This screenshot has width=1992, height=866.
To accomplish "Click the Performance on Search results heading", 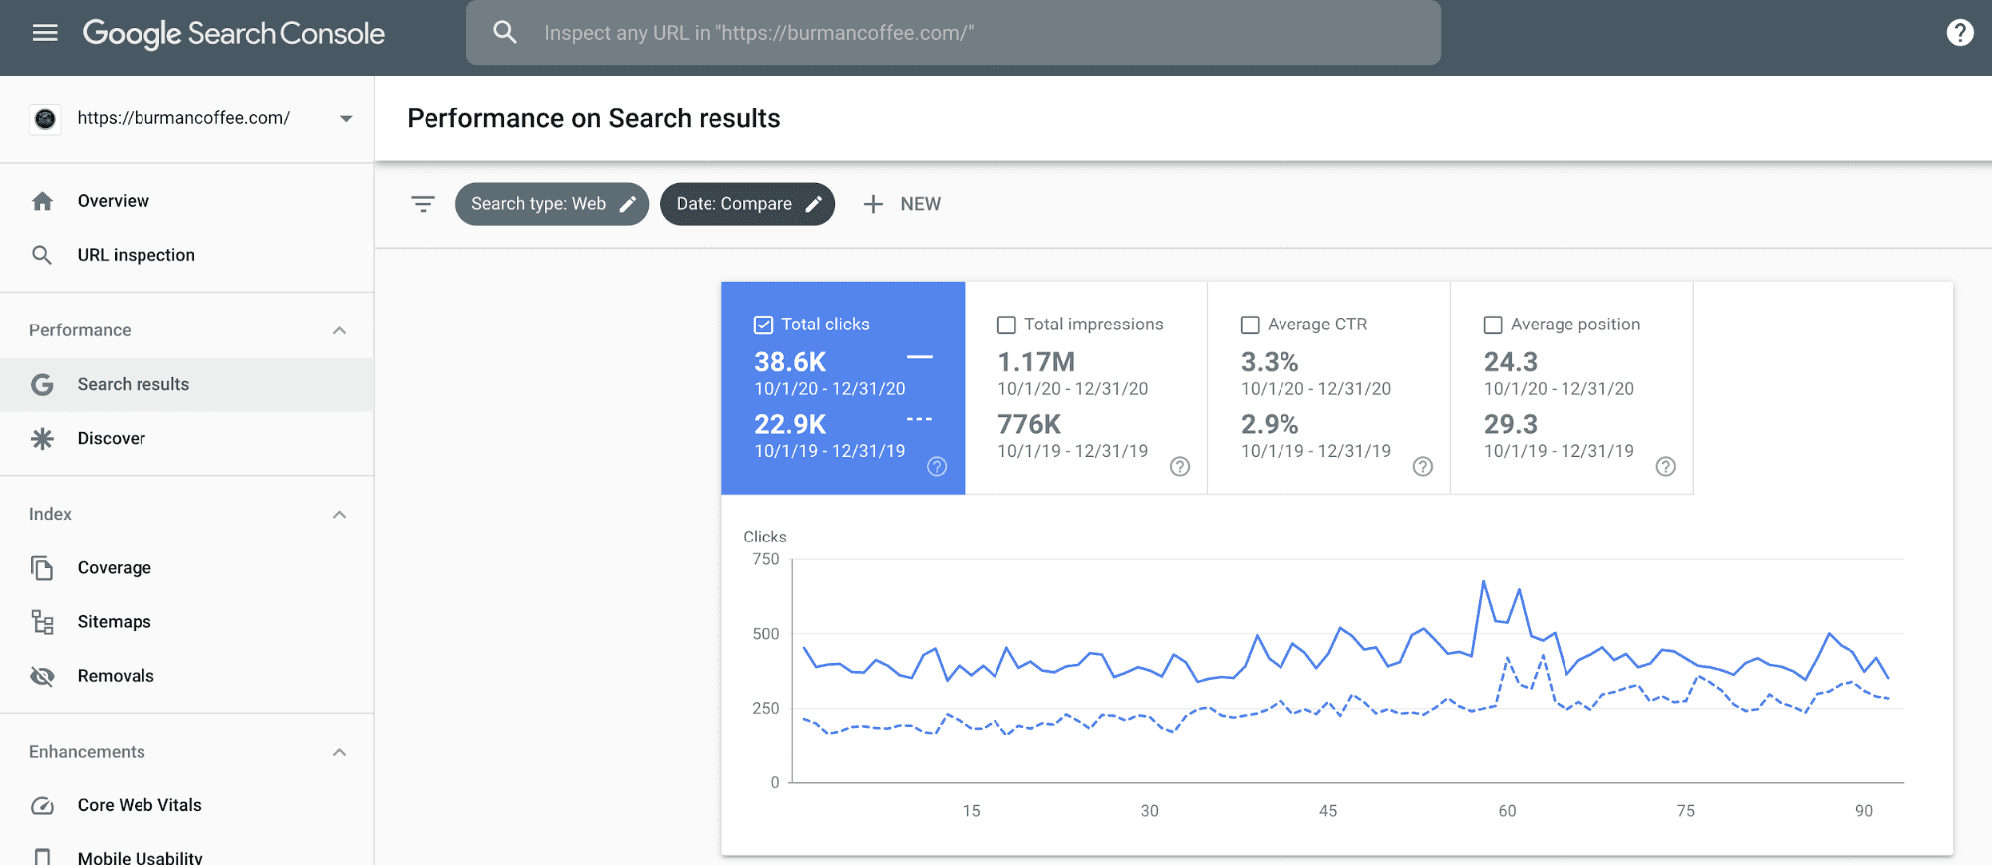I will coord(594,118).
